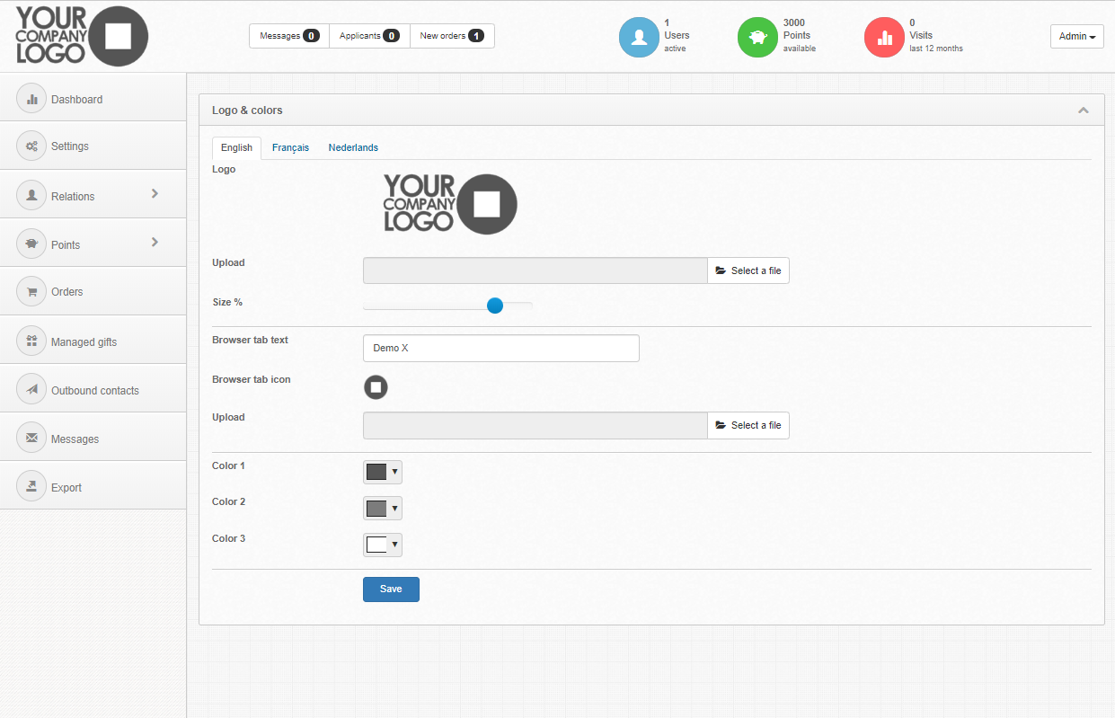Open the Admin dropdown menu
This screenshot has width=1115, height=718.
click(1076, 37)
